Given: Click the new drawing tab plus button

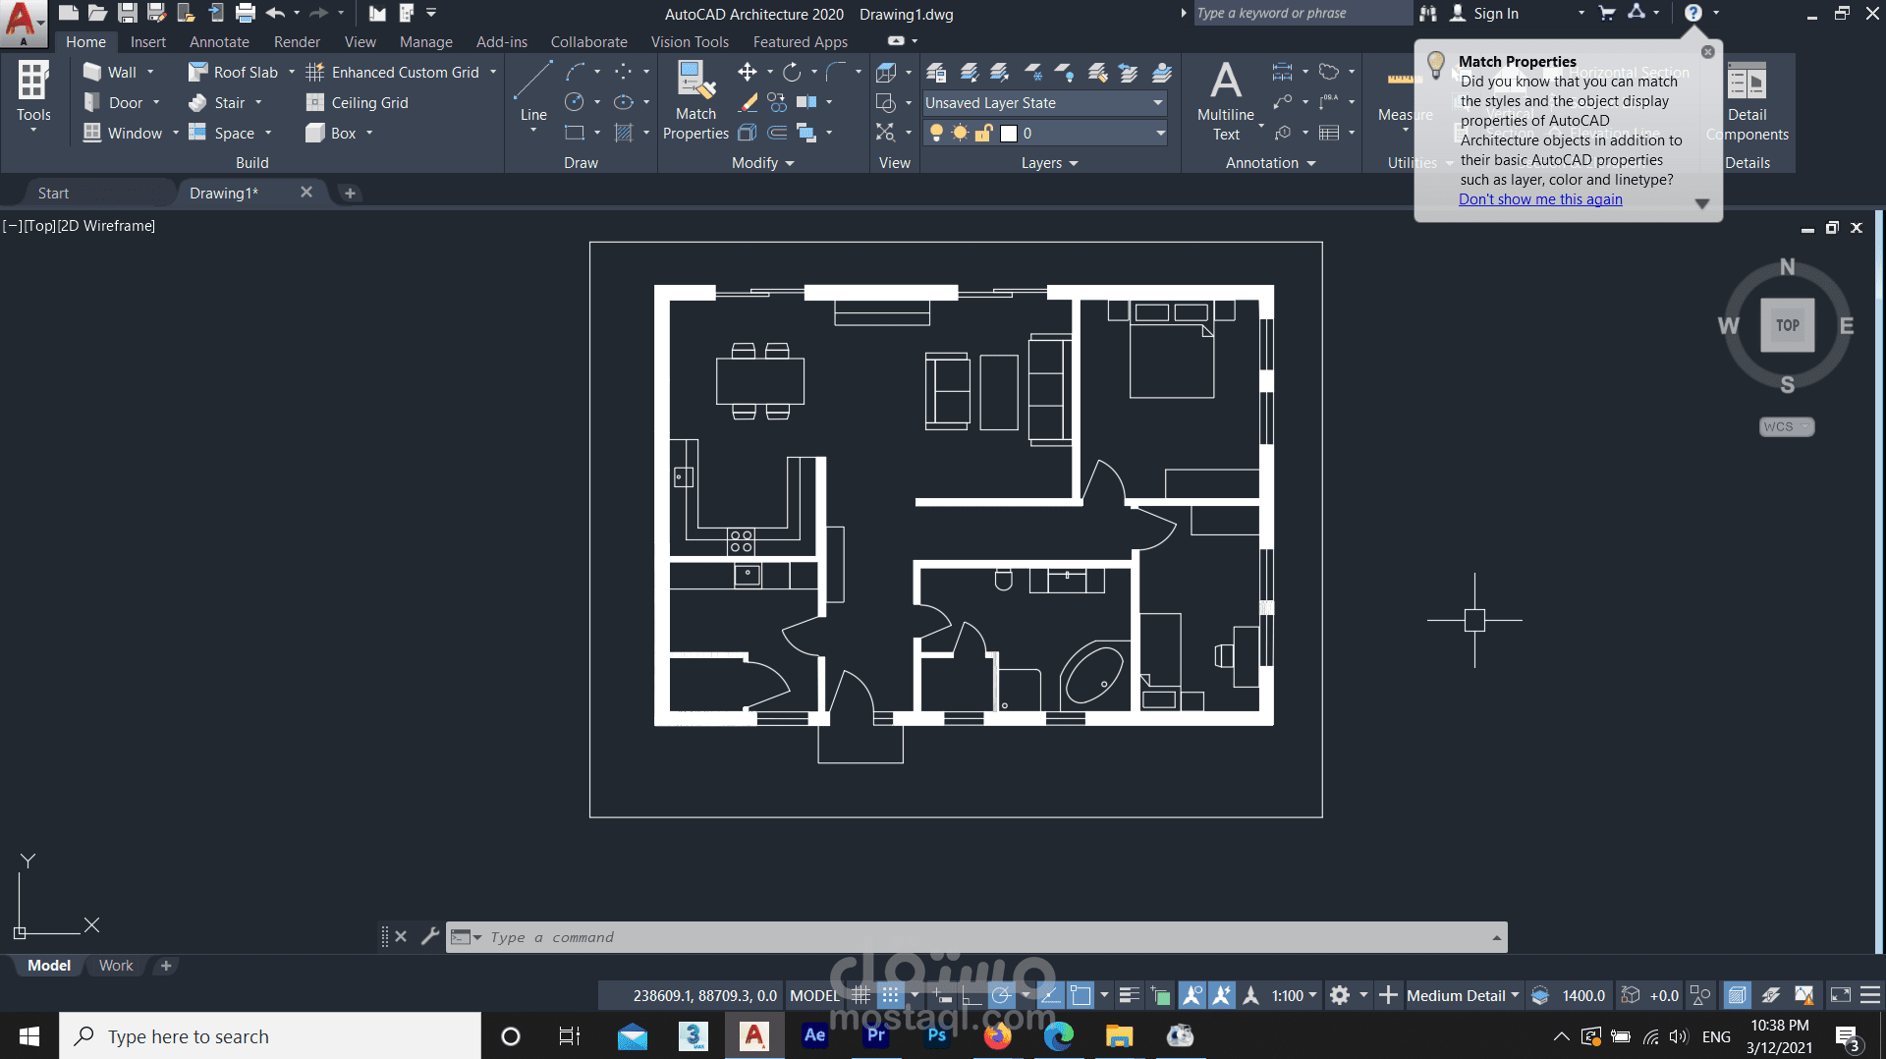Looking at the screenshot, I should 350,194.
